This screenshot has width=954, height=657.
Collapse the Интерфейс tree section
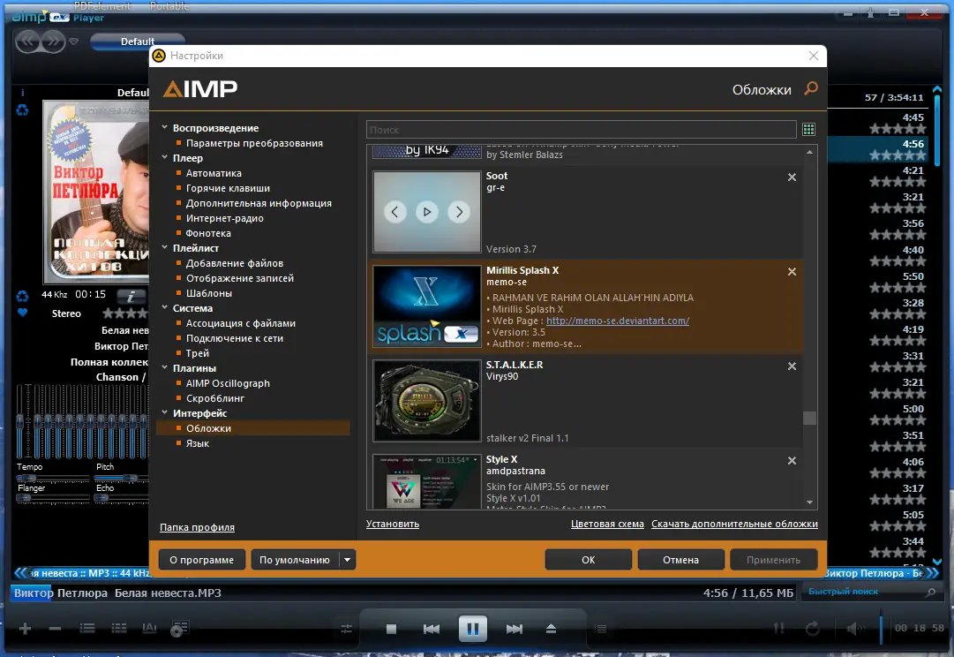(x=164, y=412)
